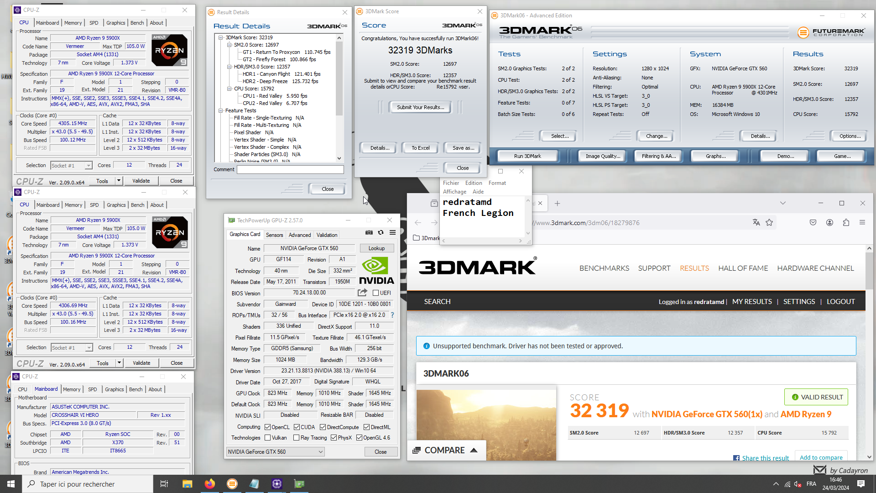Image resolution: width=876 pixels, height=493 pixels.
Task: Click the GPU-Z taskbar icon
Action: pos(299,484)
